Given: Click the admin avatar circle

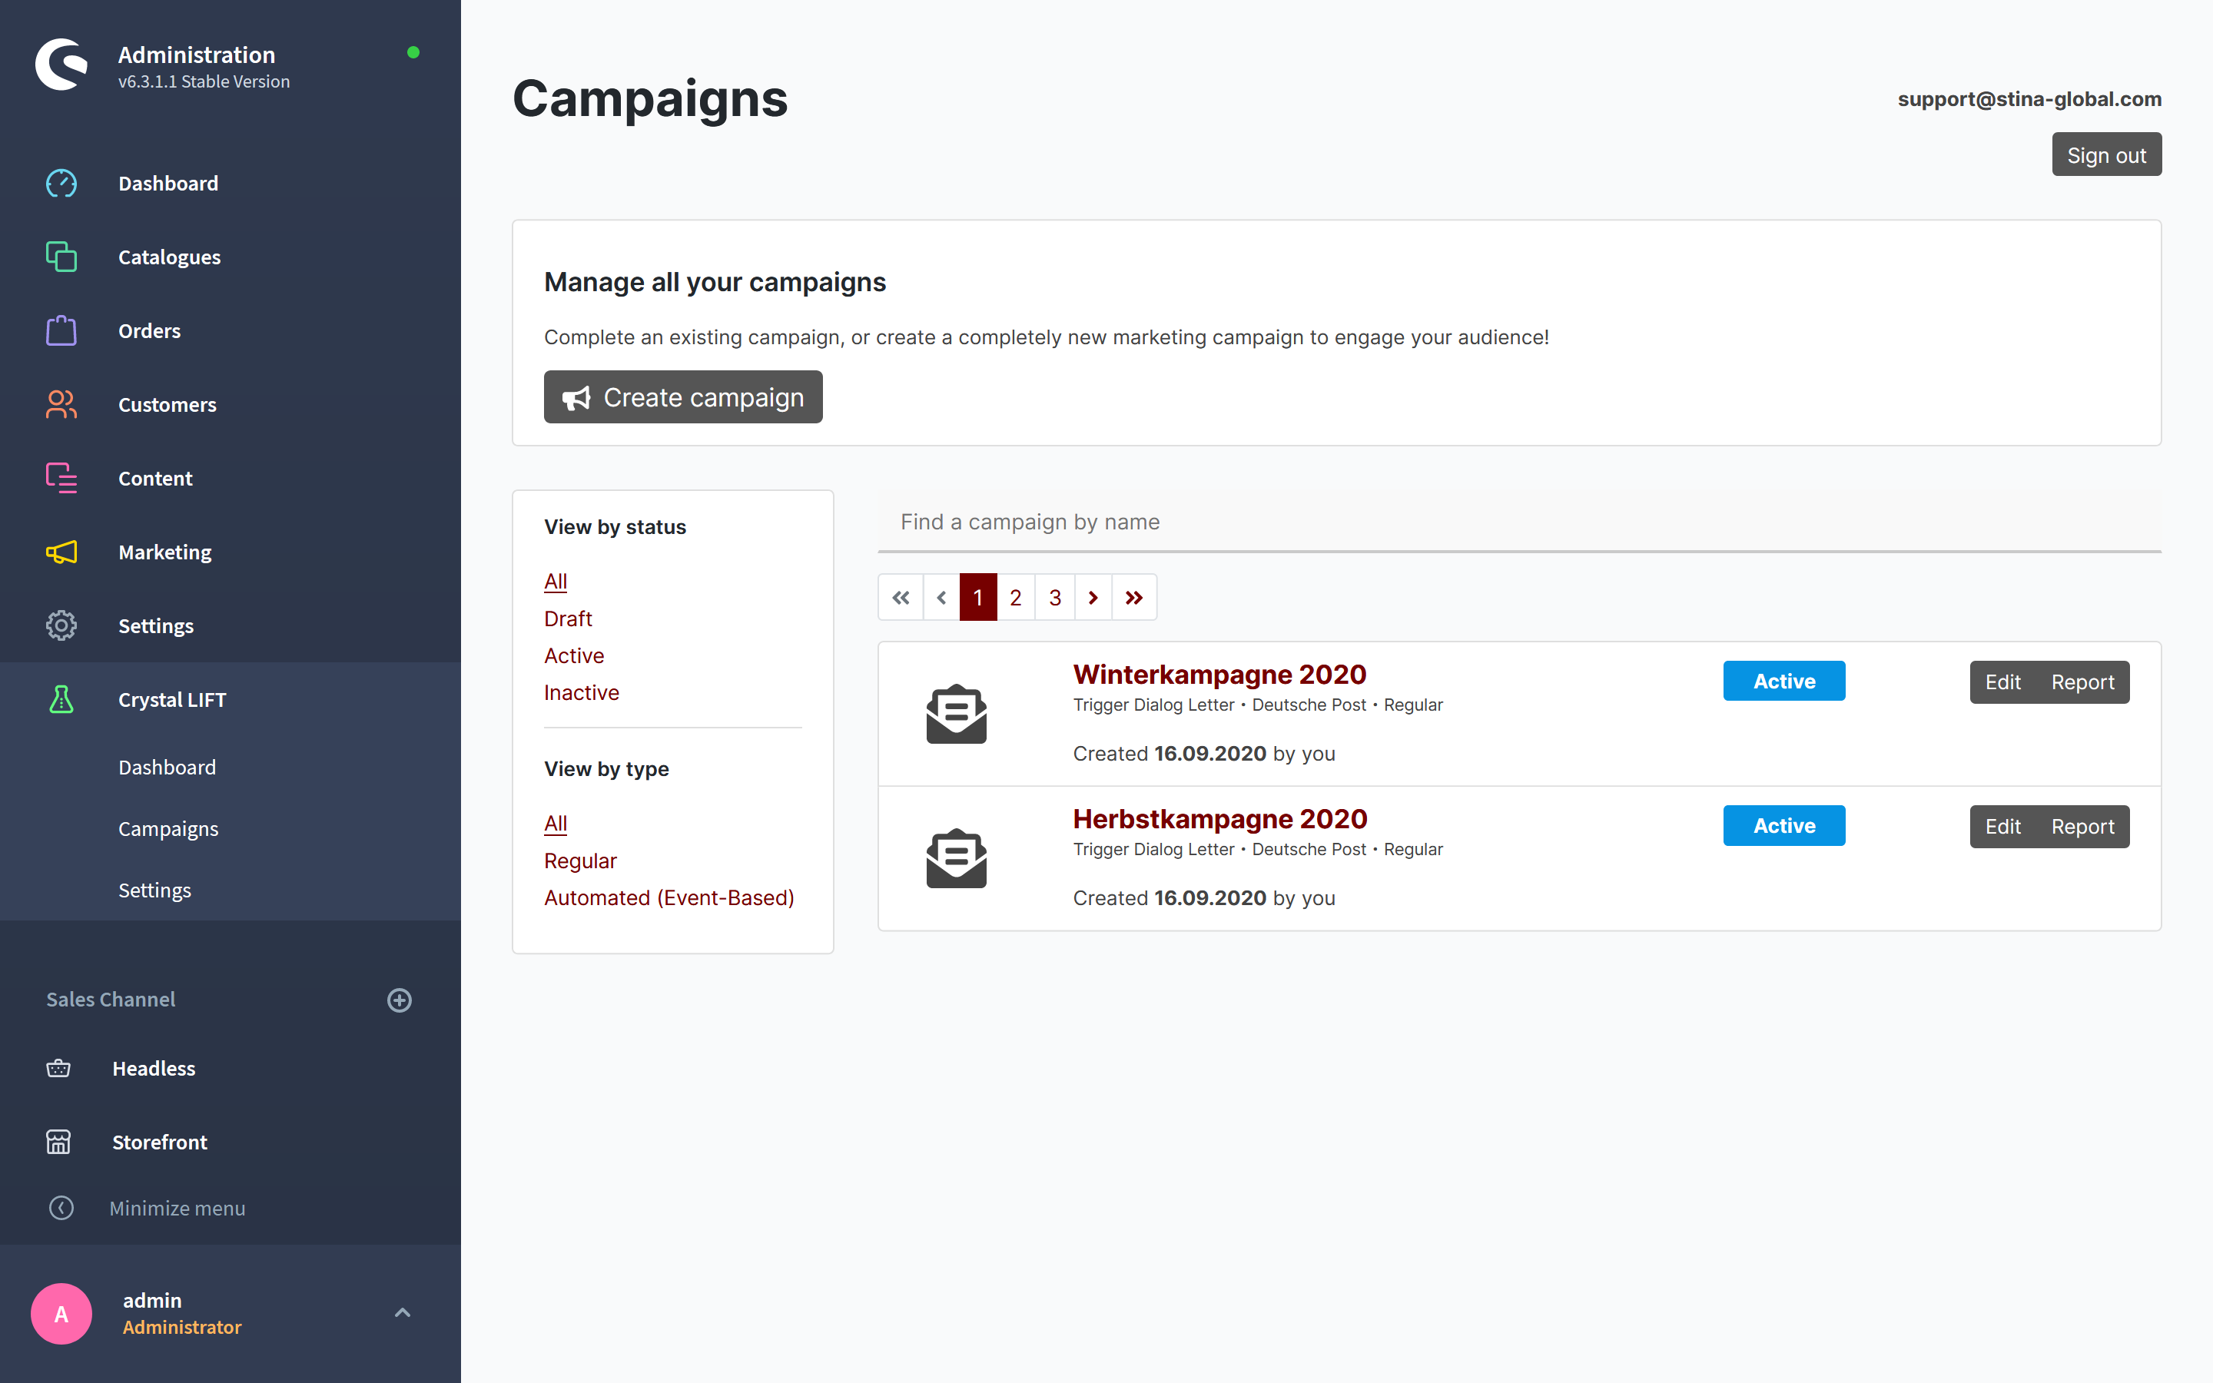Looking at the screenshot, I should 61,1314.
